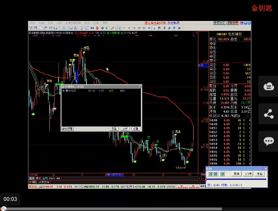Click 分析 button in the alert dialog
The width and height of the screenshot is (278, 211).
coord(125,129)
